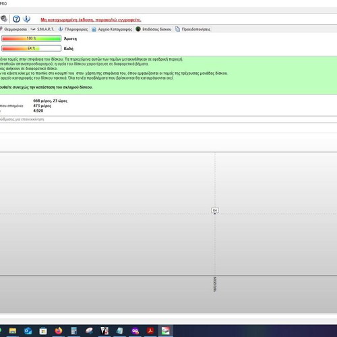Select the Αρχείο Καταγραφής log tab

[112, 29]
